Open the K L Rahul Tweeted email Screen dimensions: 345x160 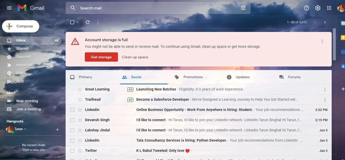click(198, 151)
